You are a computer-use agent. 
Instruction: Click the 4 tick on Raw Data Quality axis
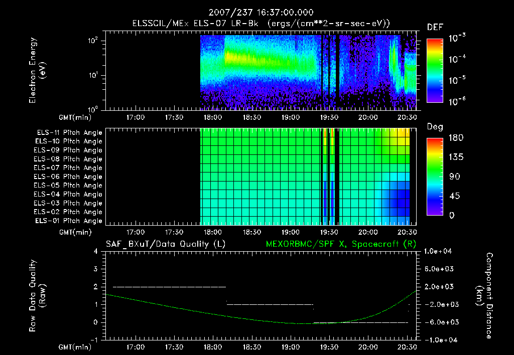96,252
